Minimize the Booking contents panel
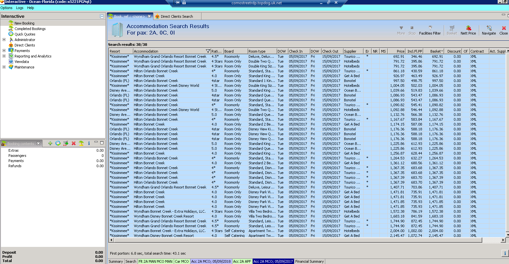This screenshot has height=264, width=509. (x=96, y=142)
